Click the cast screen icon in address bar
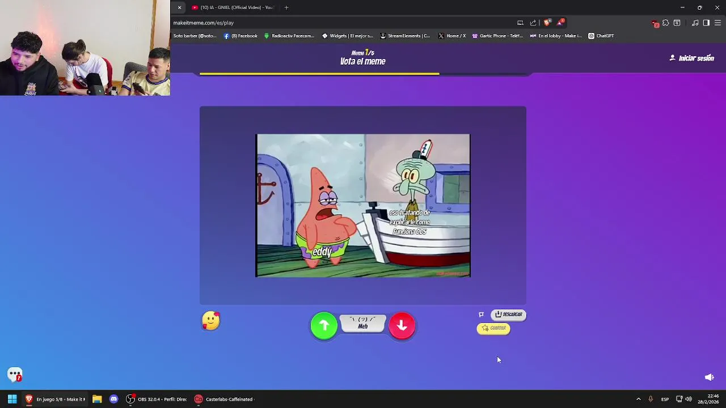 pos(520,23)
